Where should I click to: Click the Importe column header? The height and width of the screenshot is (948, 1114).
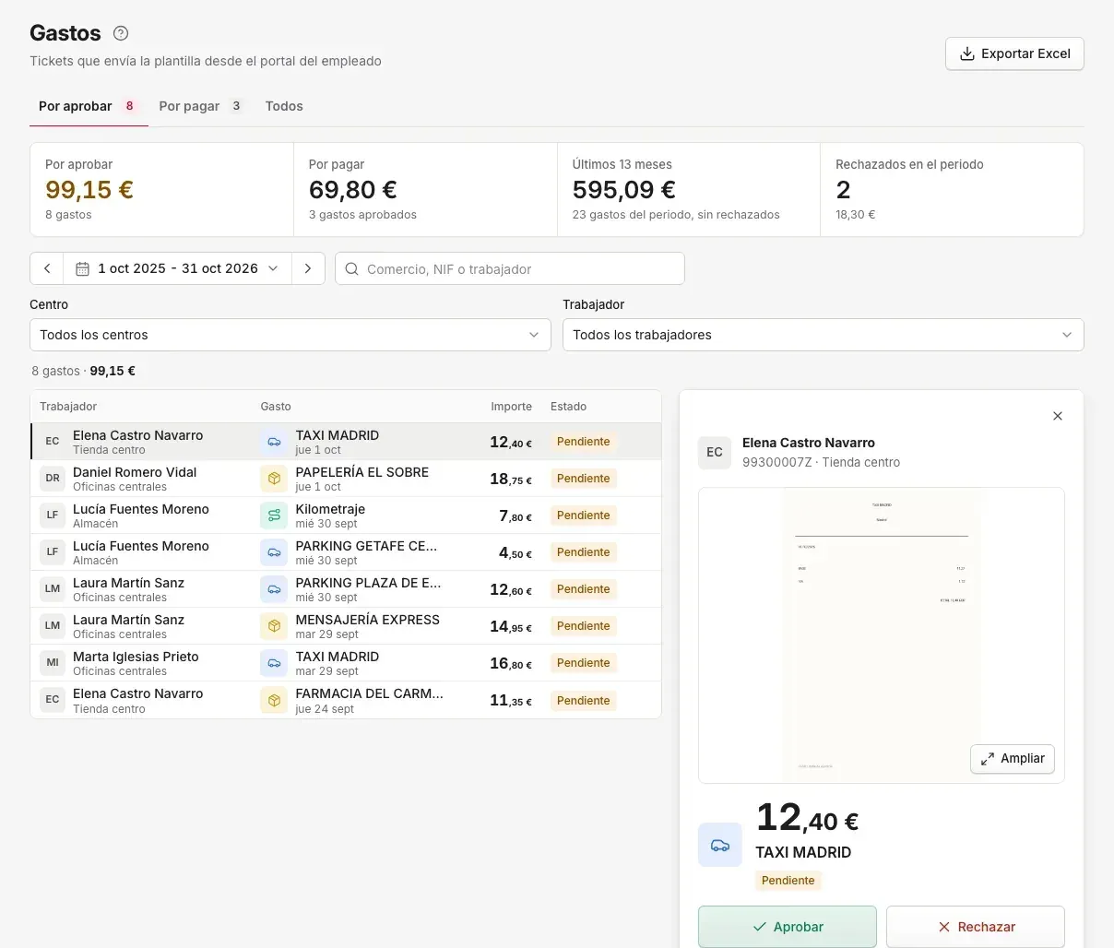511,407
